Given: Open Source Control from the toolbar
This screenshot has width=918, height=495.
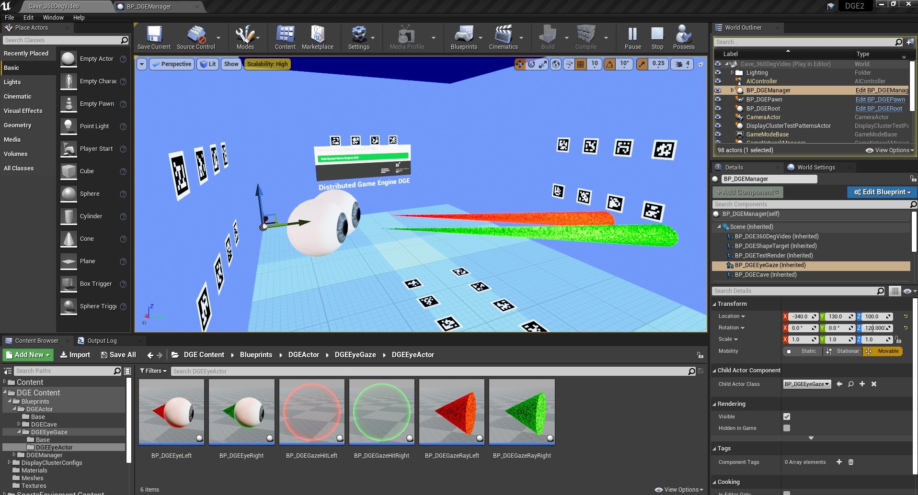Looking at the screenshot, I should [195, 37].
